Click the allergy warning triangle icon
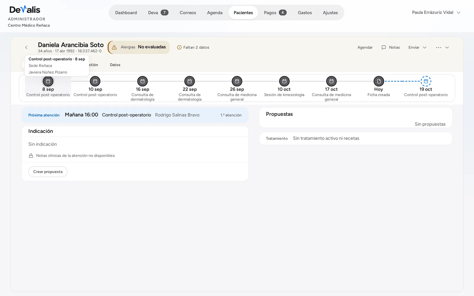Image resolution: width=474 pixels, height=296 pixels. pos(114,47)
